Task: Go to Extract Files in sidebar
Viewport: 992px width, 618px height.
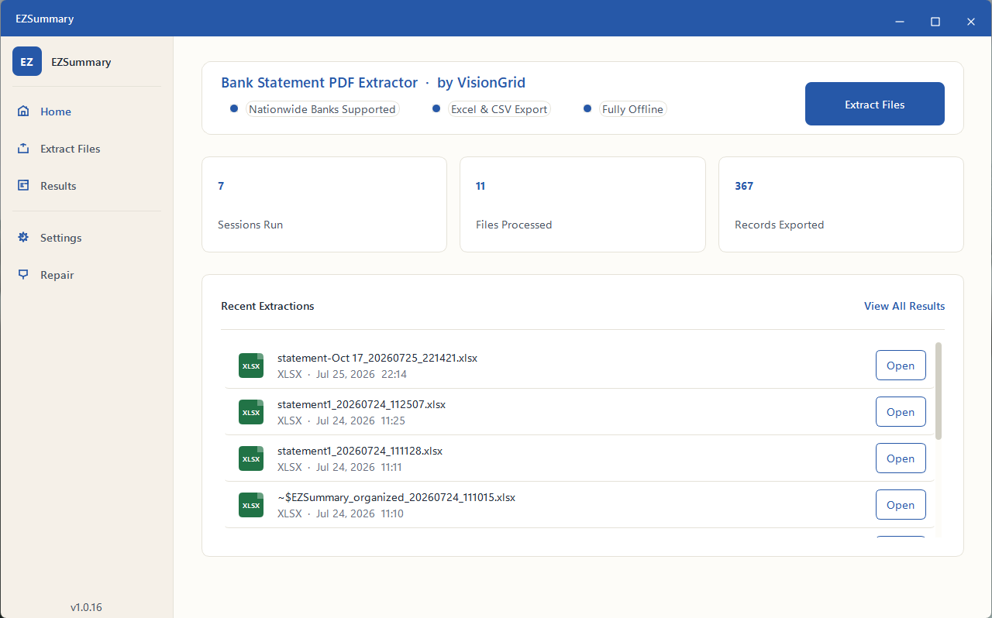Action: (x=87, y=149)
